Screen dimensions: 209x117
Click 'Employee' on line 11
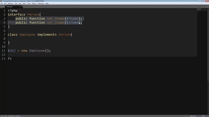pos(37,51)
